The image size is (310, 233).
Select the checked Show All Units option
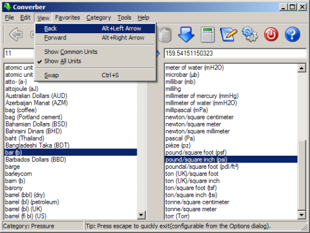(95, 61)
